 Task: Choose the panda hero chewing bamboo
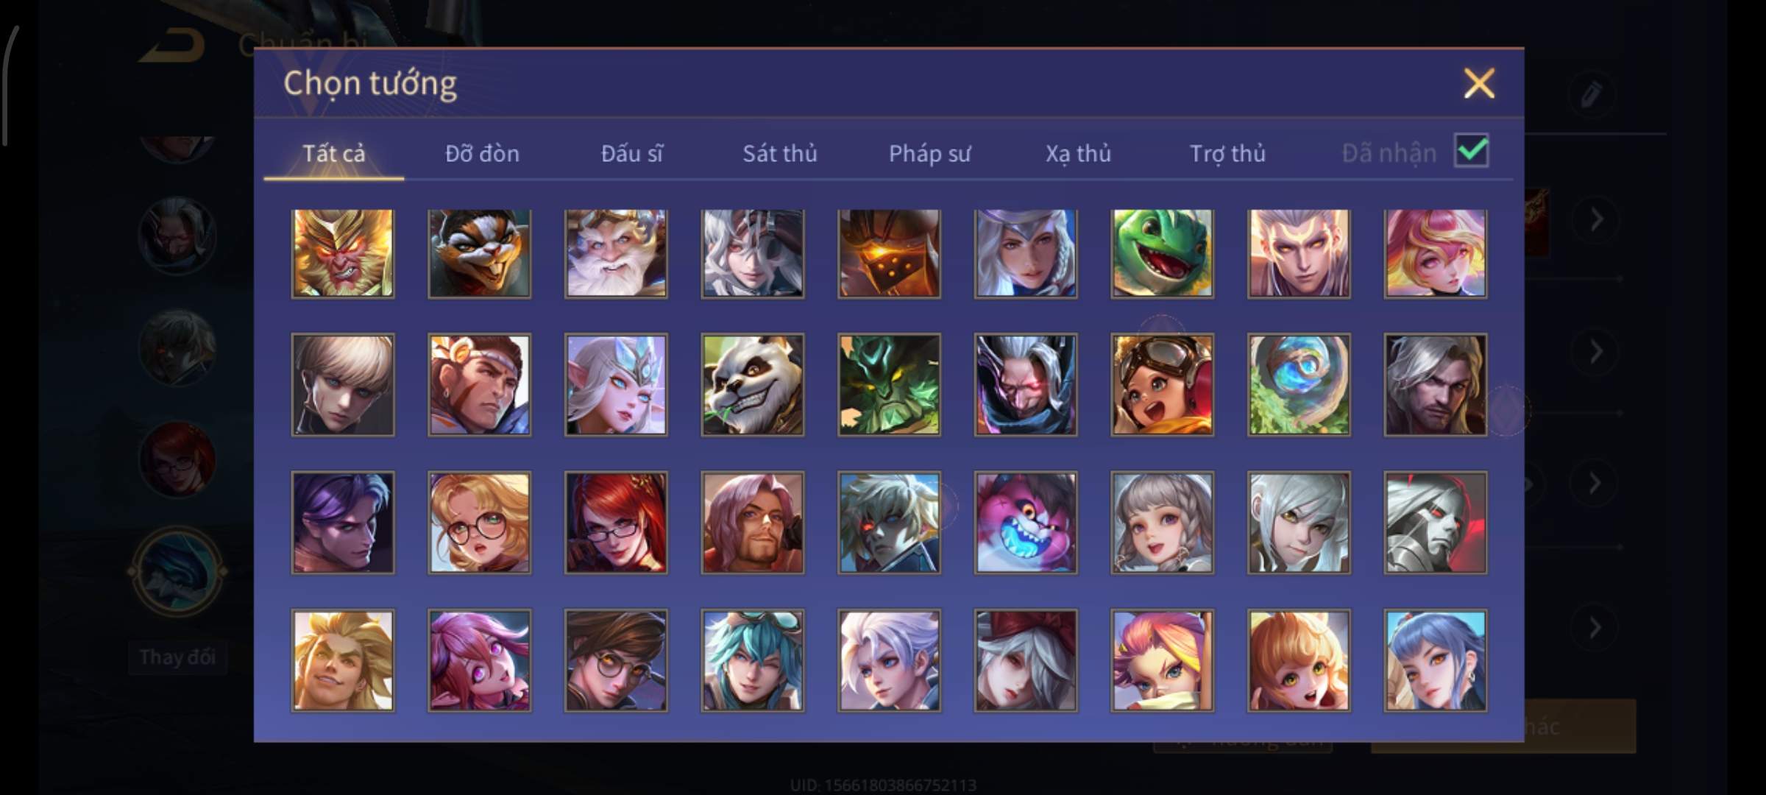752,384
